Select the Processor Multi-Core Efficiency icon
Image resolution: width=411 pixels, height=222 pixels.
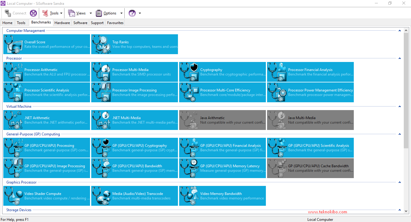189,92
